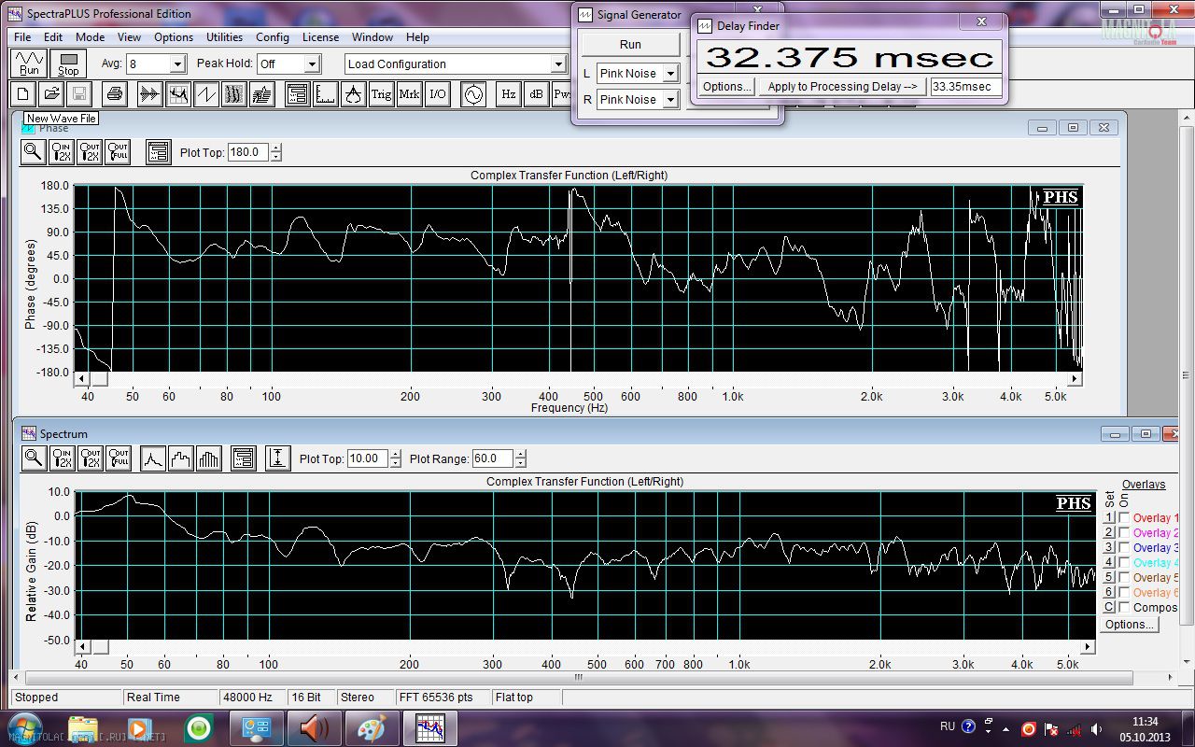Viewport: 1195px width, 747px height.
Task: Enable the Overlay 5 checkbox
Action: click(1124, 578)
